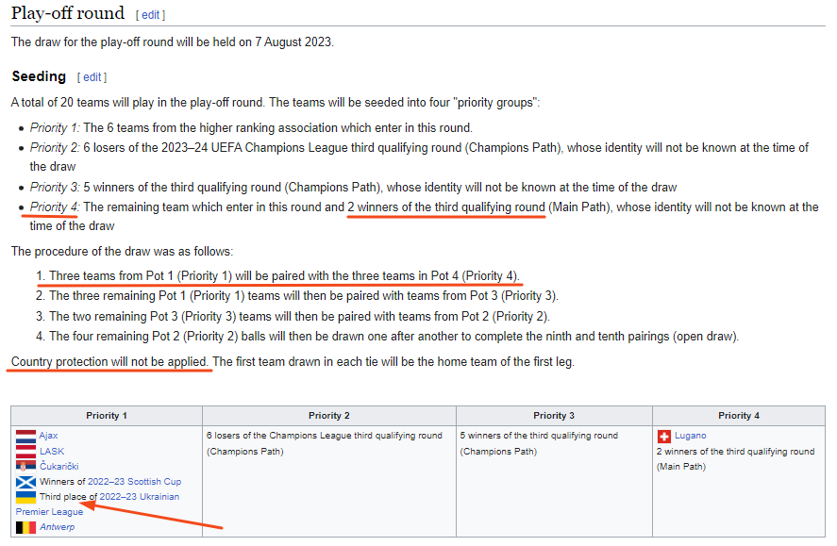Click the Priority 1 column header
This screenshot has height=546, width=837.
(x=107, y=416)
